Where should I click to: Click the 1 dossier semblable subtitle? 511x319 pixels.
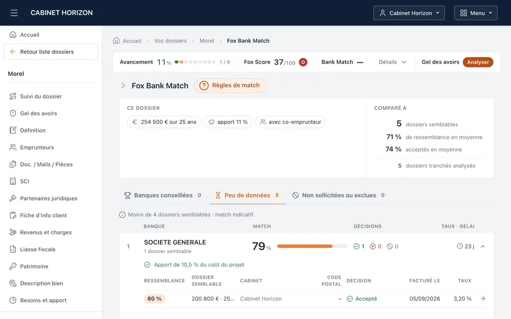(168, 251)
